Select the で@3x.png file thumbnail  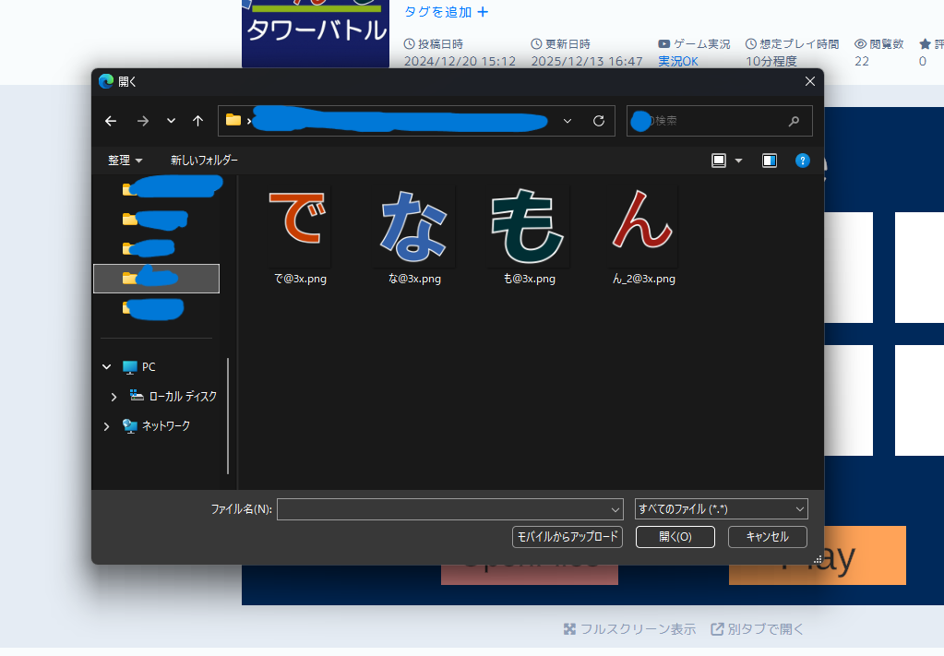[297, 224]
